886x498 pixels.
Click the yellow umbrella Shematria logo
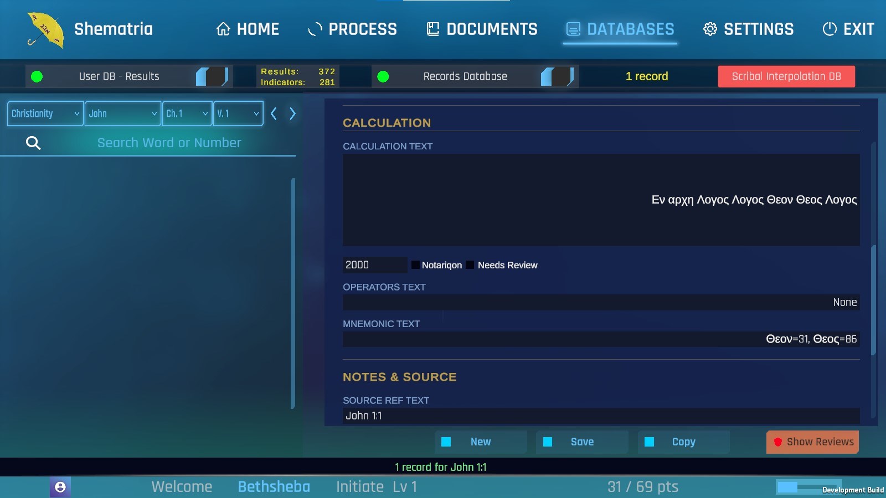point(45,30)
